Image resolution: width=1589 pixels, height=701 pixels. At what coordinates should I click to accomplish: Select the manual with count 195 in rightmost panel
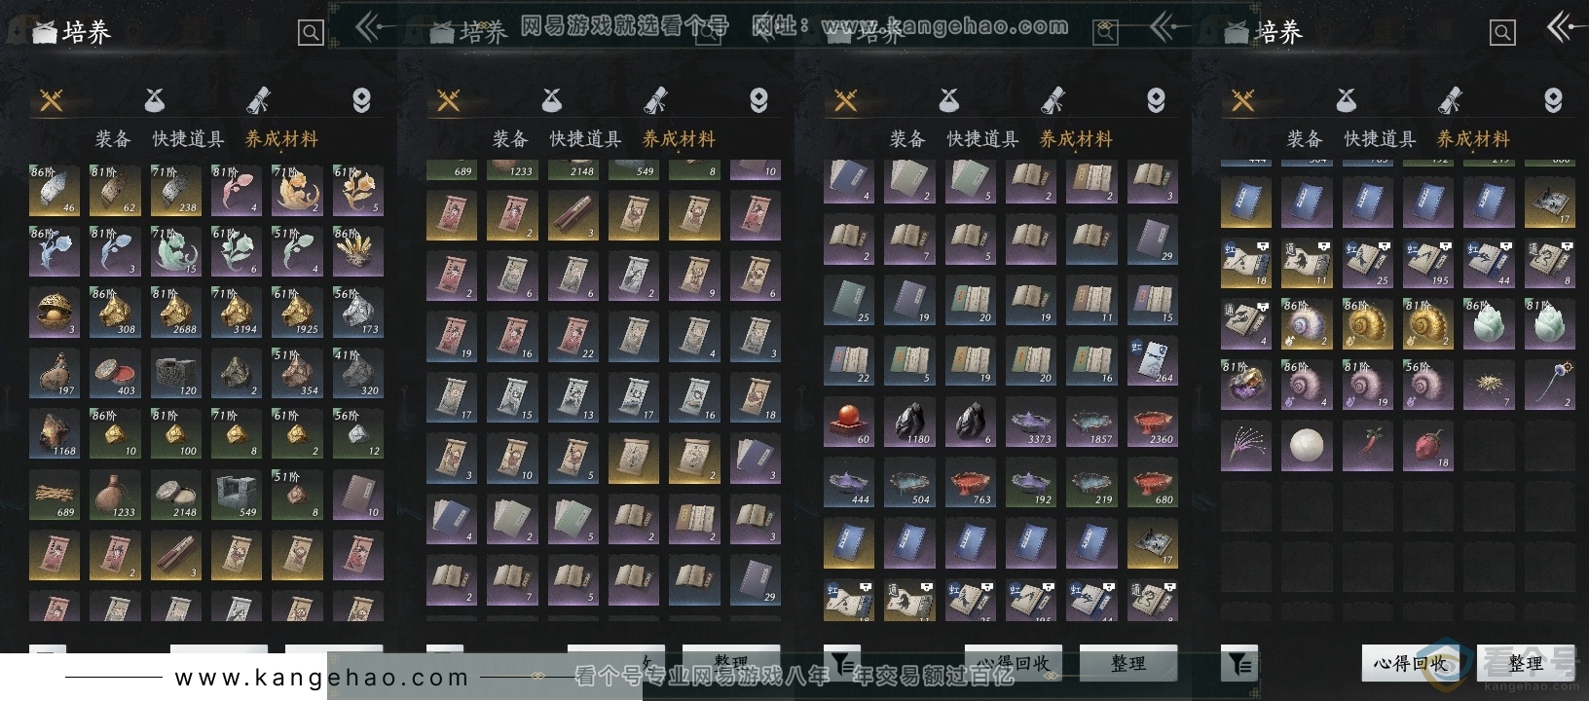pos(1427,263)
